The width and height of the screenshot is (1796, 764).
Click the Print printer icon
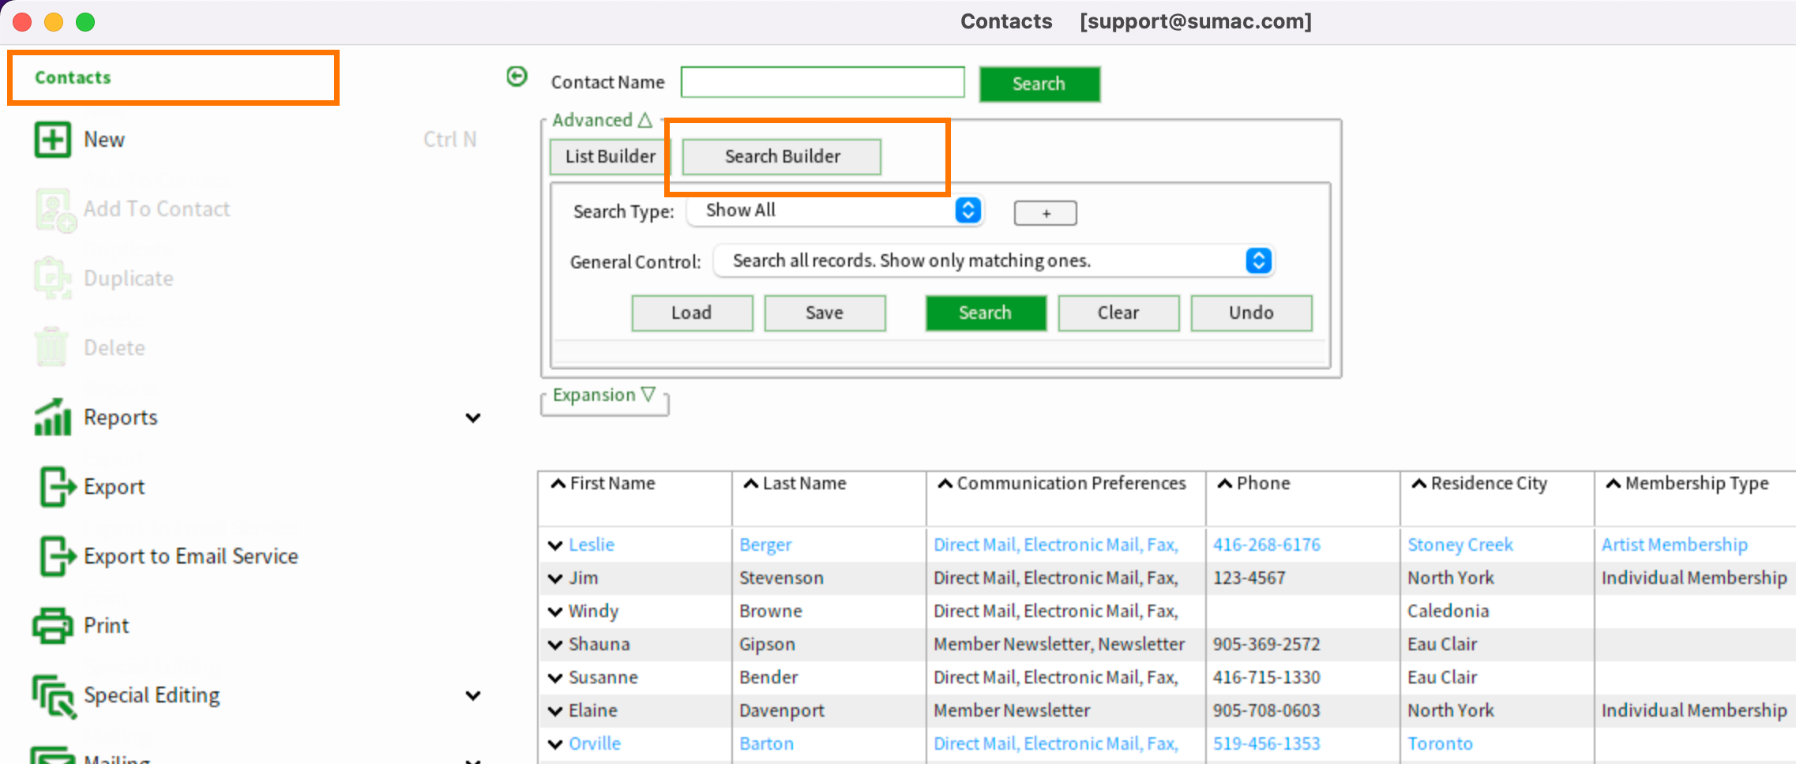coord(52,626)
